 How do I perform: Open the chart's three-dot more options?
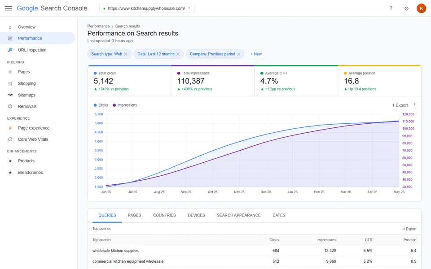(414, 105)
